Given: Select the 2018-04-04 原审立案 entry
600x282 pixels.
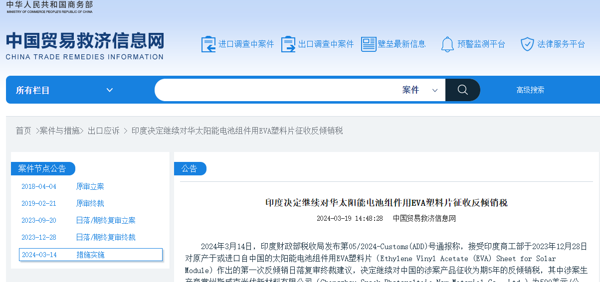Looking at the screenshot, I should tap(90, 187).
